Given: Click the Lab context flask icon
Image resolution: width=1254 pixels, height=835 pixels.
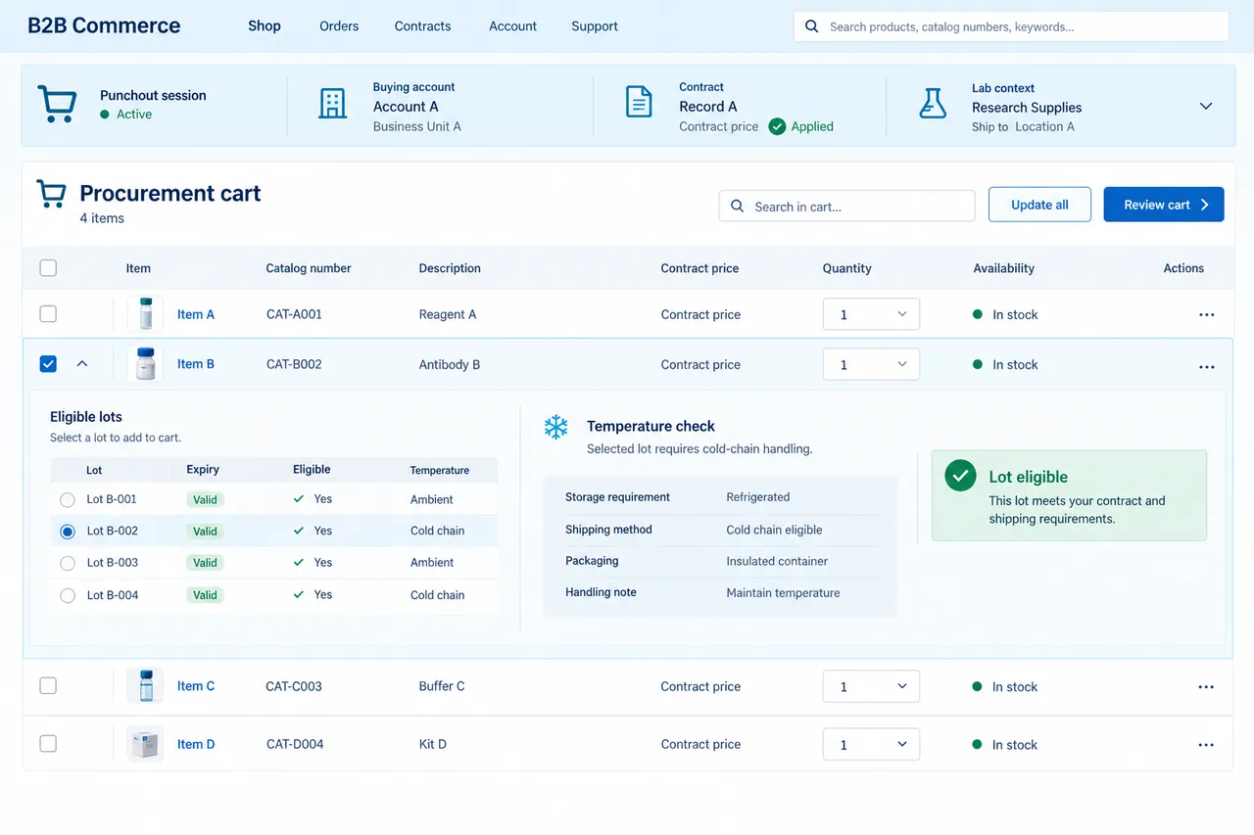Looking at the screenshot, I should coord(933,103).
